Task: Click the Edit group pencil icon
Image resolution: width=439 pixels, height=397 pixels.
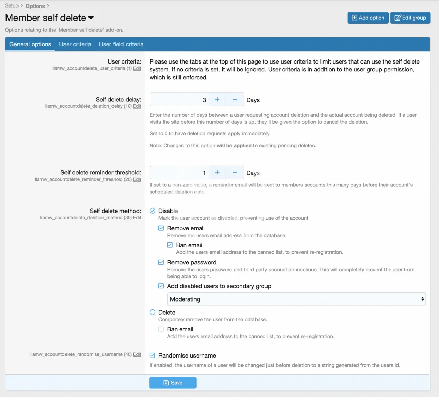Action: pyautogui.click(x=398, y=18)
